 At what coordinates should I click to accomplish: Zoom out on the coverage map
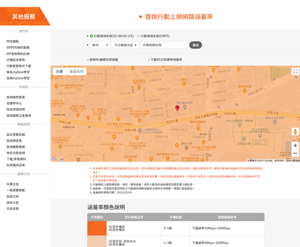point(295,154)
